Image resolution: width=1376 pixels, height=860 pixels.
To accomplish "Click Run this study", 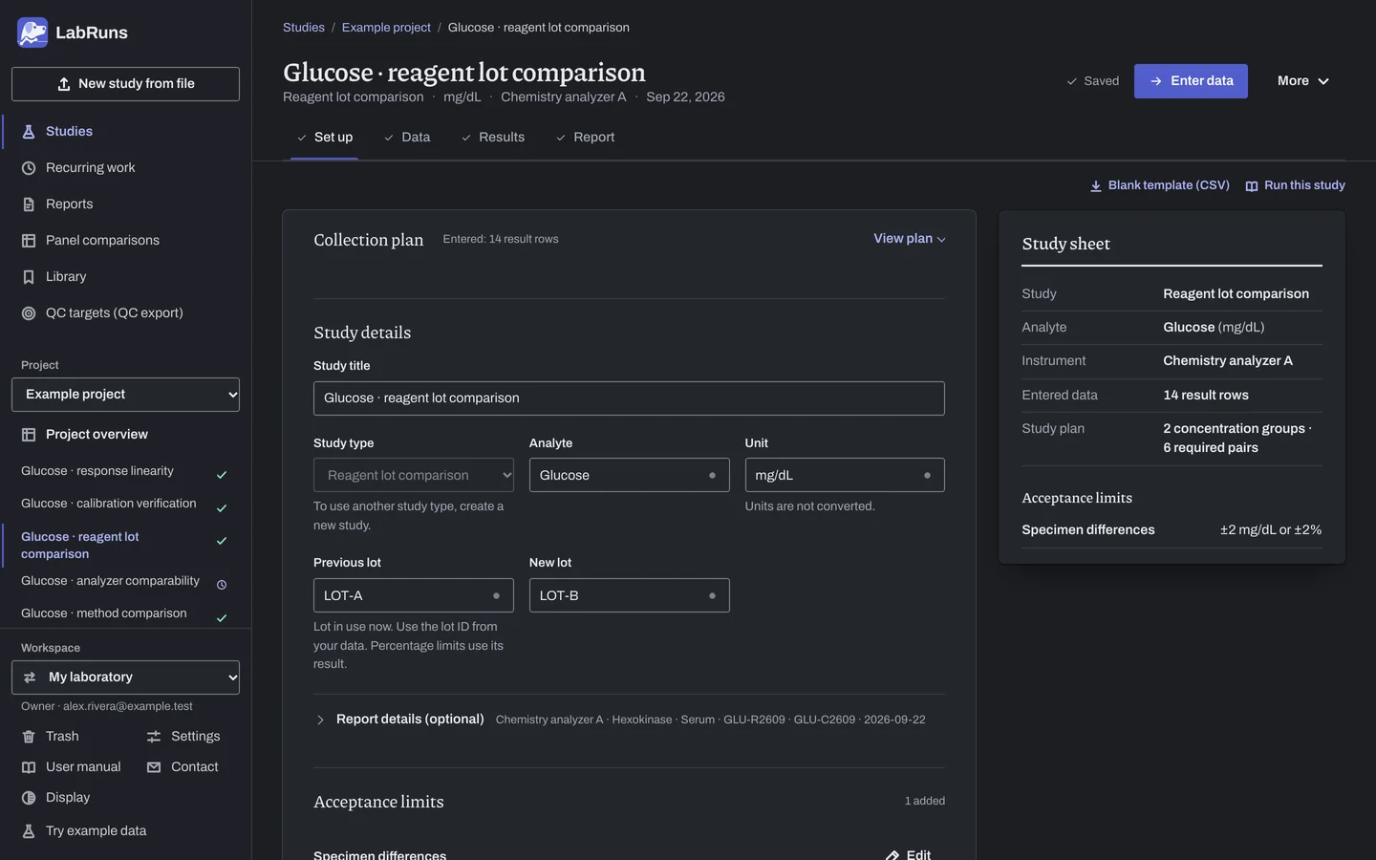I will tap(1296, 185).
